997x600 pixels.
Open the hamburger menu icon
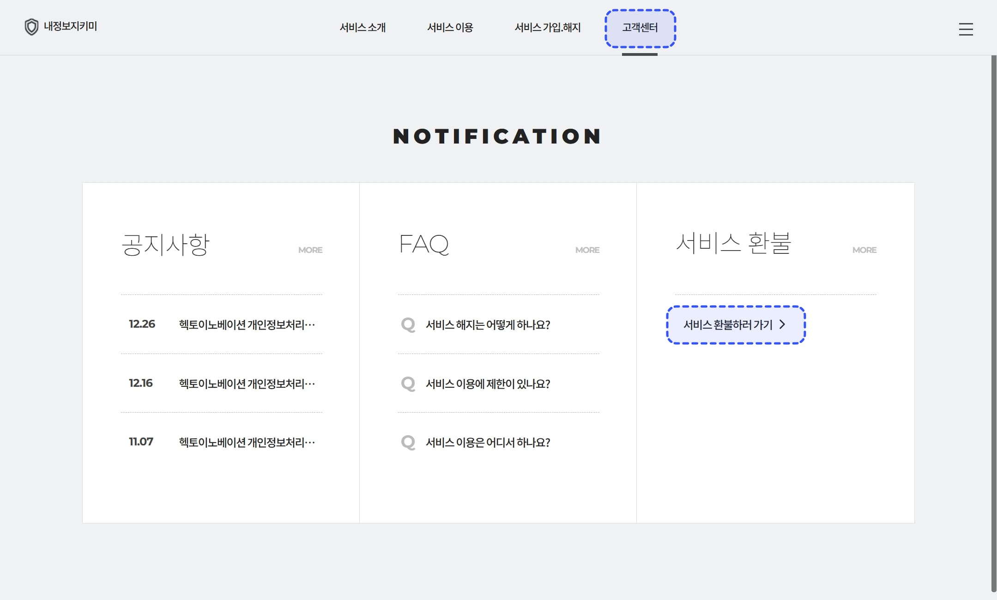pyautogui.click(x=966, y=29)
